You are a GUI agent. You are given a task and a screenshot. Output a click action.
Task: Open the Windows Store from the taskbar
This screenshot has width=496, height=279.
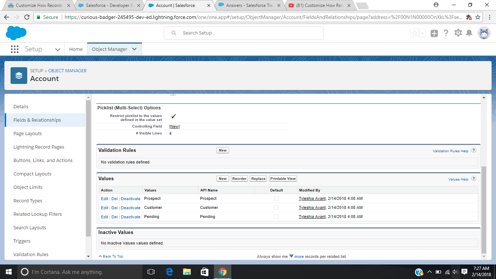(205, 272)
